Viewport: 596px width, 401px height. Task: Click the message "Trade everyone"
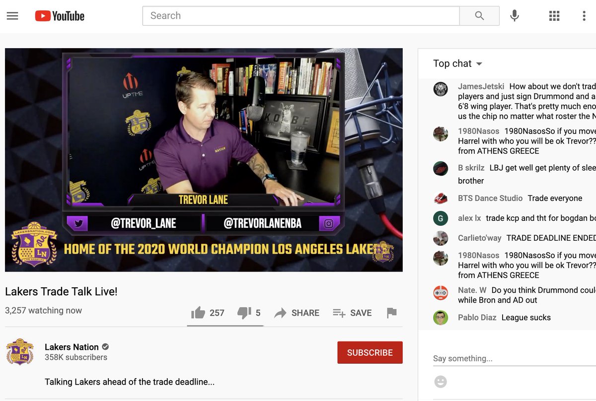coord(555,198)
